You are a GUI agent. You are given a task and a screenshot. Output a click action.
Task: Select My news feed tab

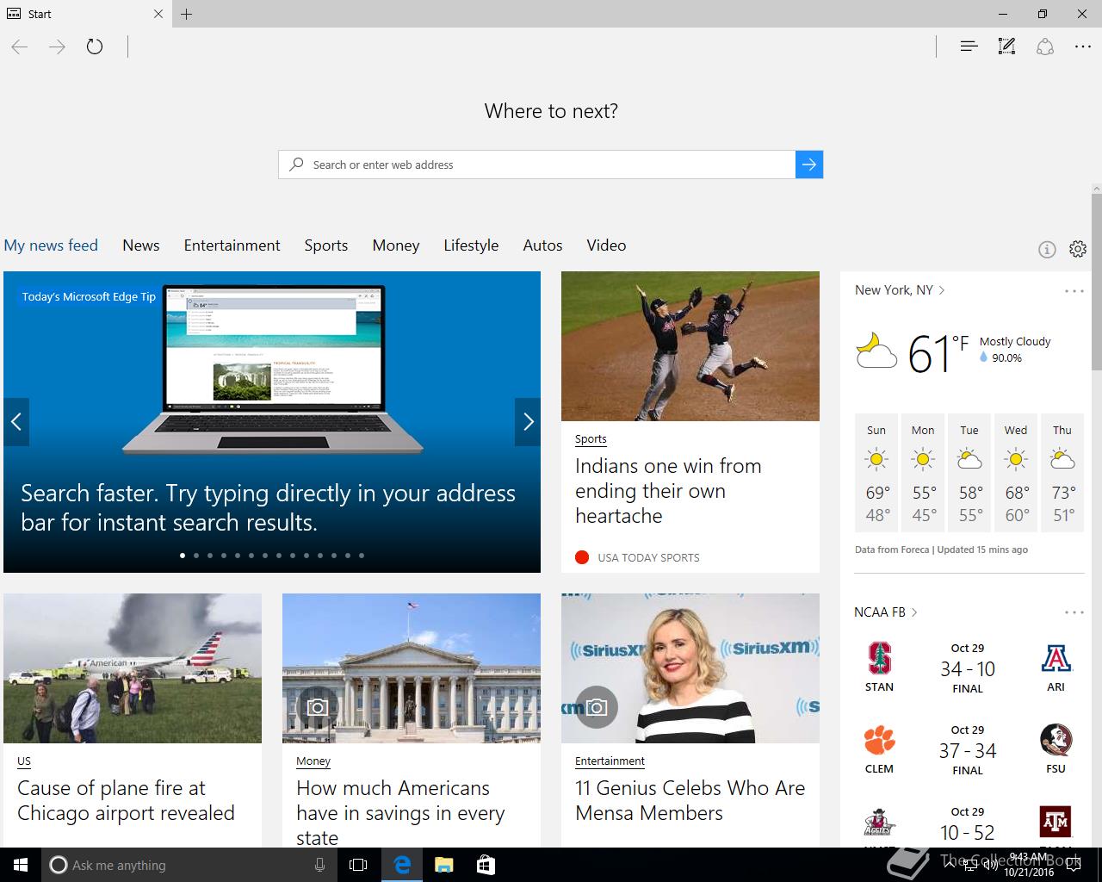(x=51, y=245)
